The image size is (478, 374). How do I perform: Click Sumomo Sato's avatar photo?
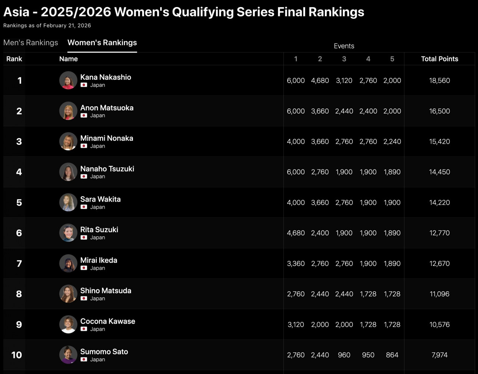[x=68, y=355]
